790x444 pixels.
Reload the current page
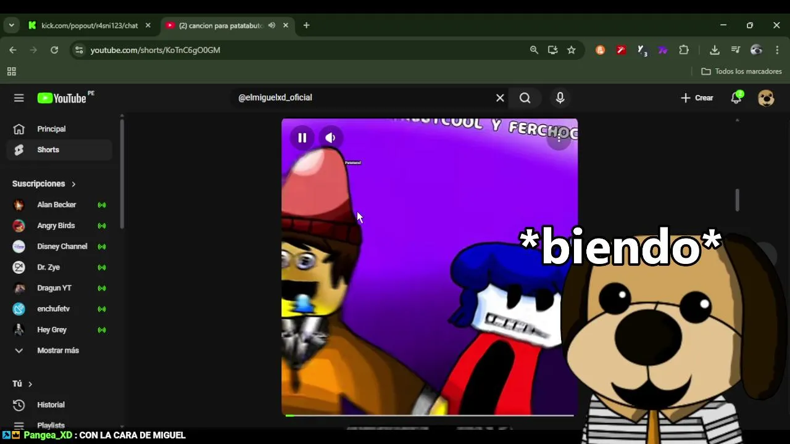(54, 50)
